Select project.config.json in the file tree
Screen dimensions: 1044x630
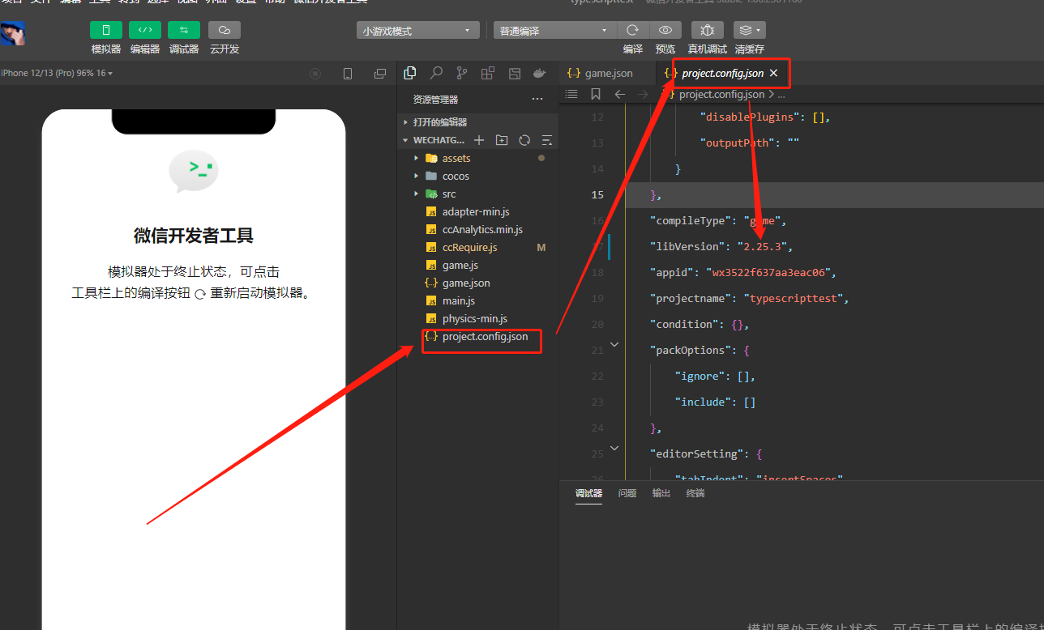click(x=478, y=336)
